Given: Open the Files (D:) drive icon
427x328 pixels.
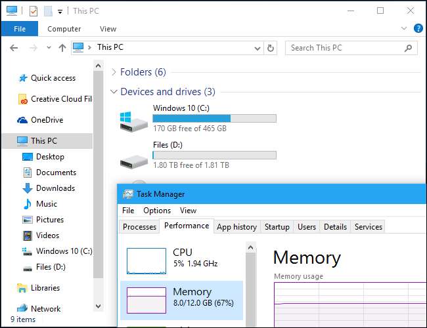Looking at the screenshot, I should 132,161.
